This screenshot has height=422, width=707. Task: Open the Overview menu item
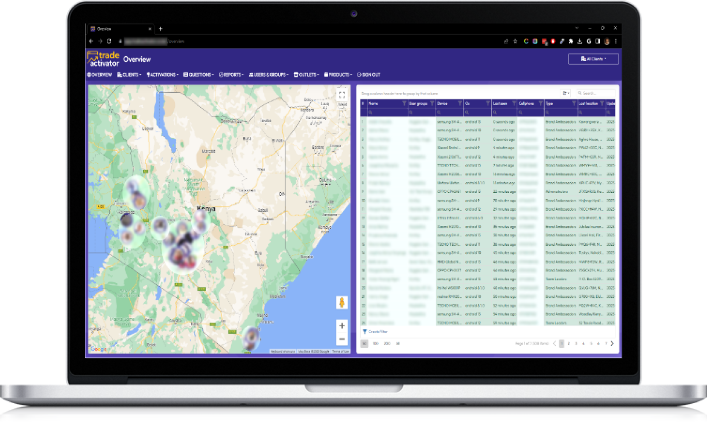click(x=99, y=75)
